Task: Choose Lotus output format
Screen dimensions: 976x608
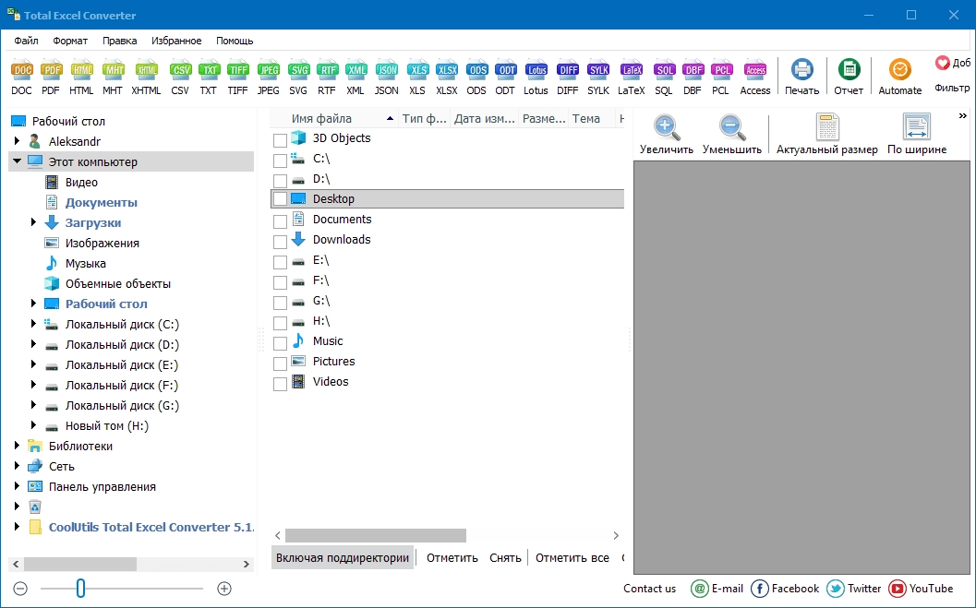Action: coord(536,77)
